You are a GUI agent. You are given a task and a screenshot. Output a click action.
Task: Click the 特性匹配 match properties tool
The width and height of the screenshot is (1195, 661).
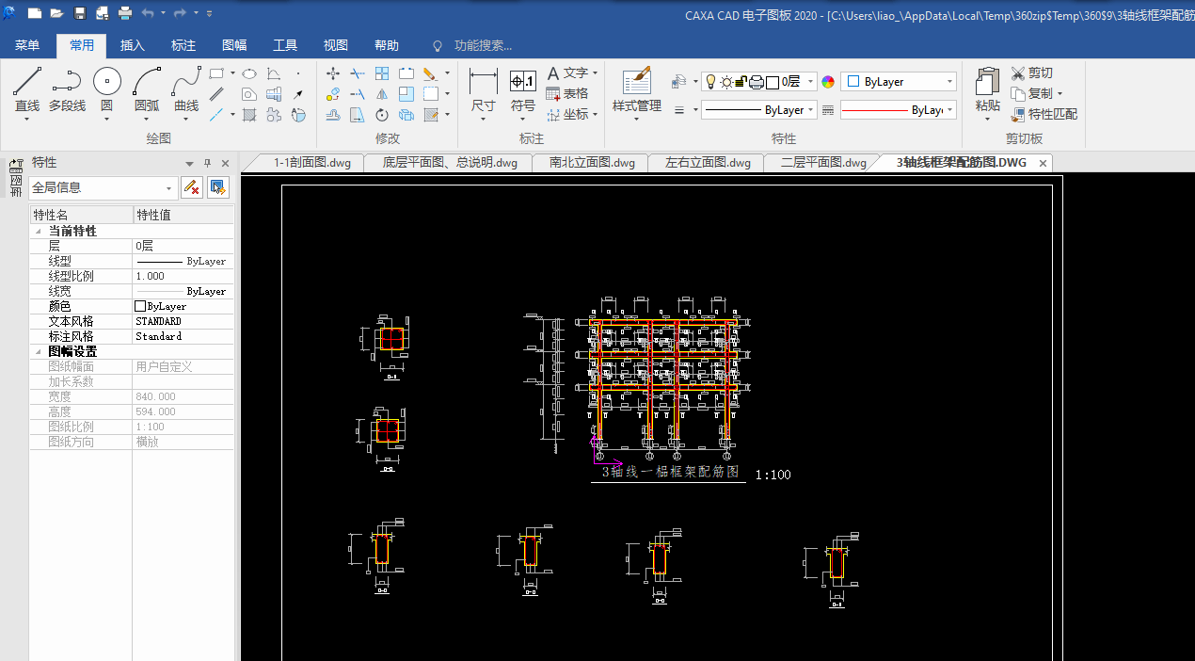click(x=1044, y=114)
